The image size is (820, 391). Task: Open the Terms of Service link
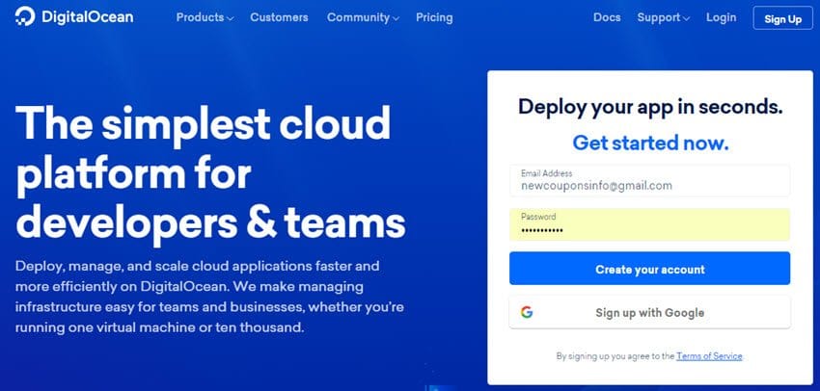pyautogui.click(x=709, y=356)
